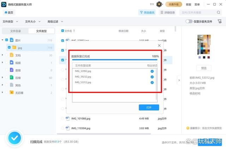This screenshot has width=226, height=149.
Task: Select the jpg folder icon
Action: [x=14, y=47]
